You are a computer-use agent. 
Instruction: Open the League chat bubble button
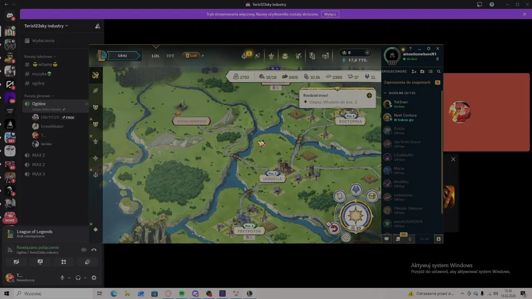[x=387, y=239]
